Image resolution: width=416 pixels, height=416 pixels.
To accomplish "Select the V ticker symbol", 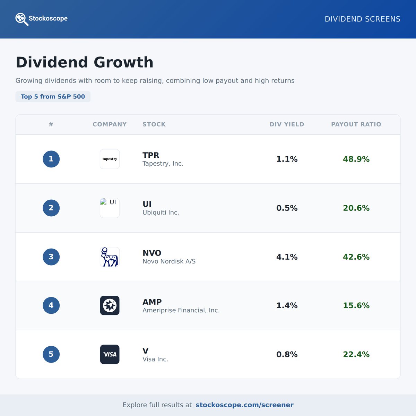I will click(x=146, y=350).
